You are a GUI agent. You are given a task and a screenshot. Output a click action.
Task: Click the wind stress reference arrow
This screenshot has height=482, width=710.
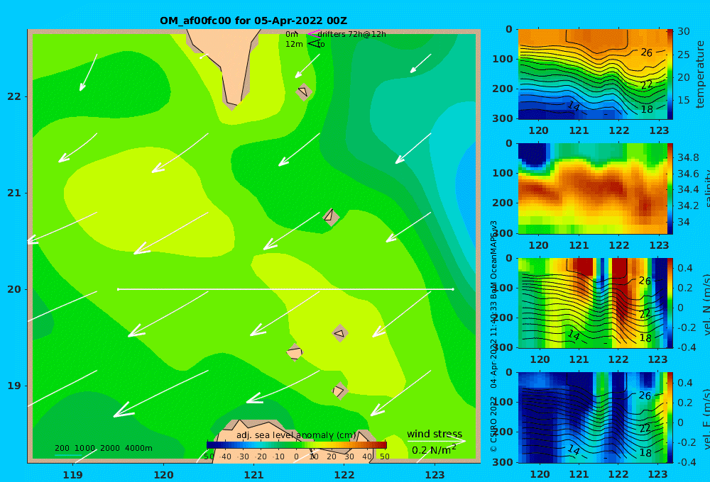(x=437, y=441)
